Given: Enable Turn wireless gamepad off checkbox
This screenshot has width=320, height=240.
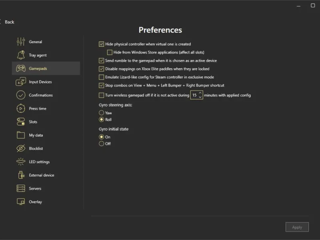Looking at the screenshot, I should (x=101, y=95).
